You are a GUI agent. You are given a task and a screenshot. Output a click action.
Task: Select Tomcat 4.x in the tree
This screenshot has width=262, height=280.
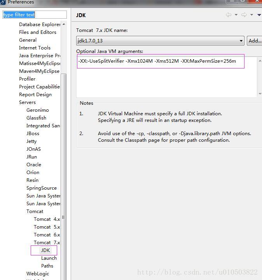47,219
